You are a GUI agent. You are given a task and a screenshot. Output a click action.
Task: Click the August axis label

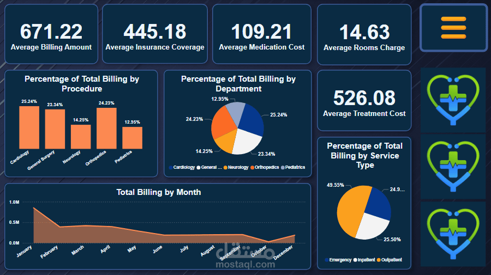[208, 250]
